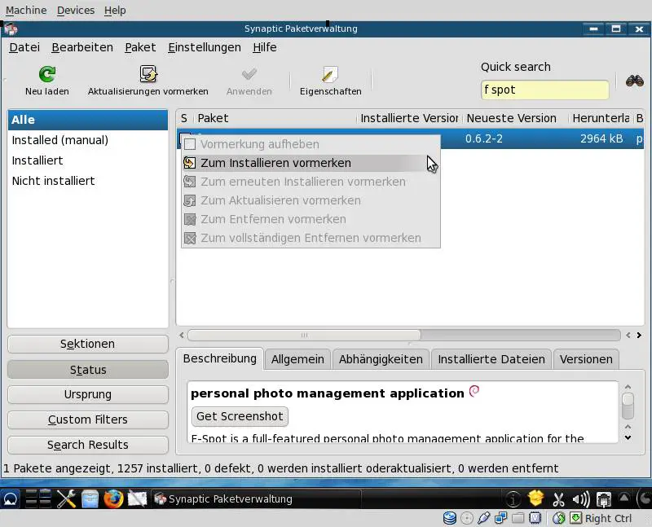Select Installiert filter entry

[x=88, y=160]
